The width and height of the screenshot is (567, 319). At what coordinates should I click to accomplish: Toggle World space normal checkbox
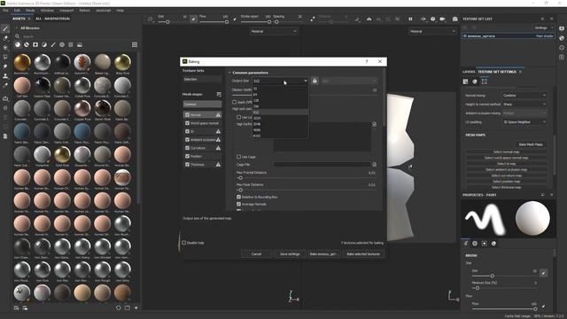(x=187, y=123)
